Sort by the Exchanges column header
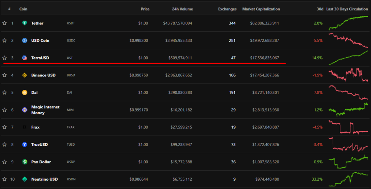This screenshot has width=371, height=189. point(227,9)
